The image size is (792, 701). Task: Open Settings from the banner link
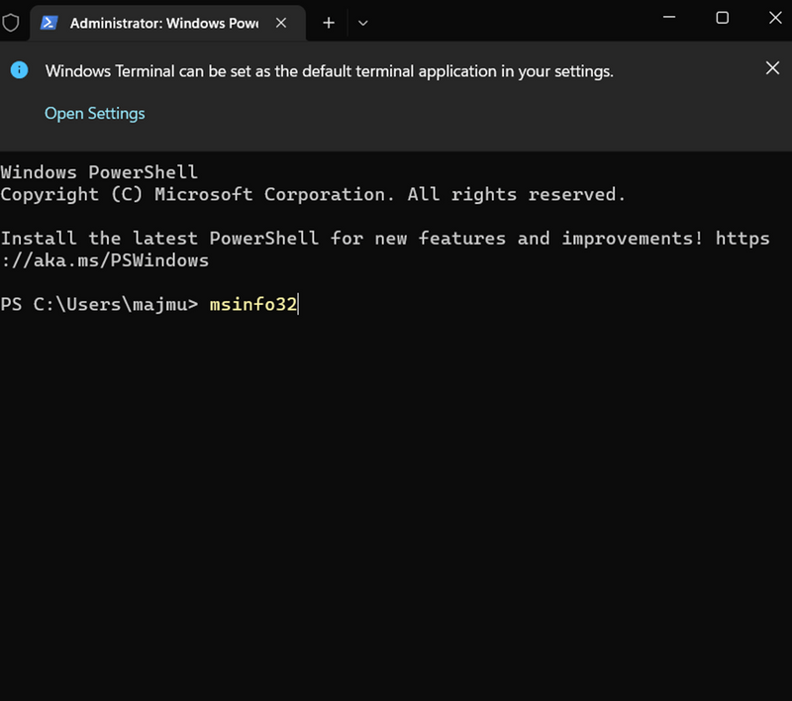tap(94, 113)
